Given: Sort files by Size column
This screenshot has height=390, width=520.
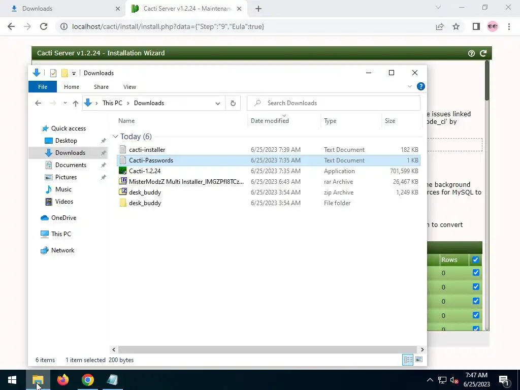Looking at the screenshot, I should tap(402, 121).
